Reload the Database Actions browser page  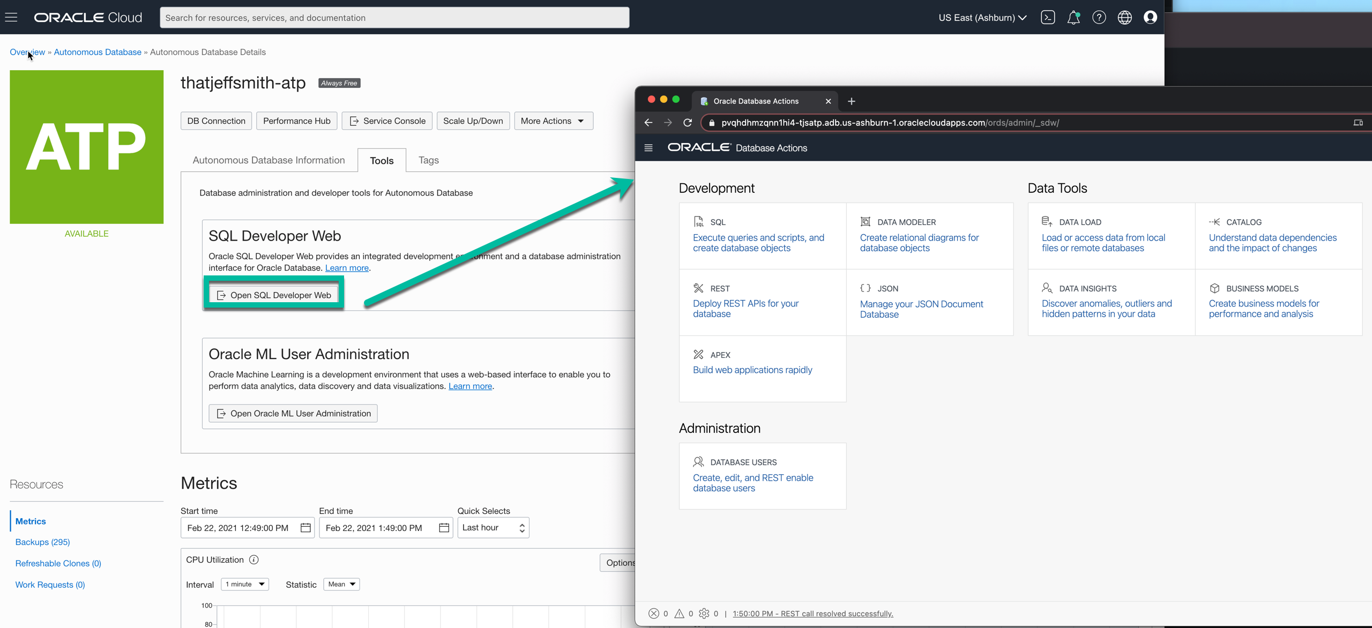[688, 123]
